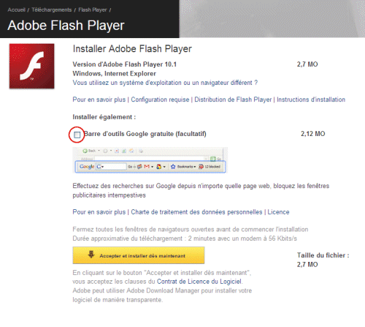365x327 pixels.
Task: Click 'Vous utilisez un système d'exploitation ou un navigateur différent ?'
Action: (165, 83)
